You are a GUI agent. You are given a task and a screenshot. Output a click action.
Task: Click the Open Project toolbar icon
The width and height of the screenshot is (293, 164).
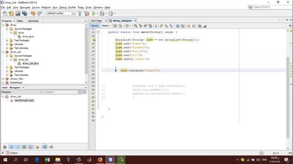(x=18, y=13)
